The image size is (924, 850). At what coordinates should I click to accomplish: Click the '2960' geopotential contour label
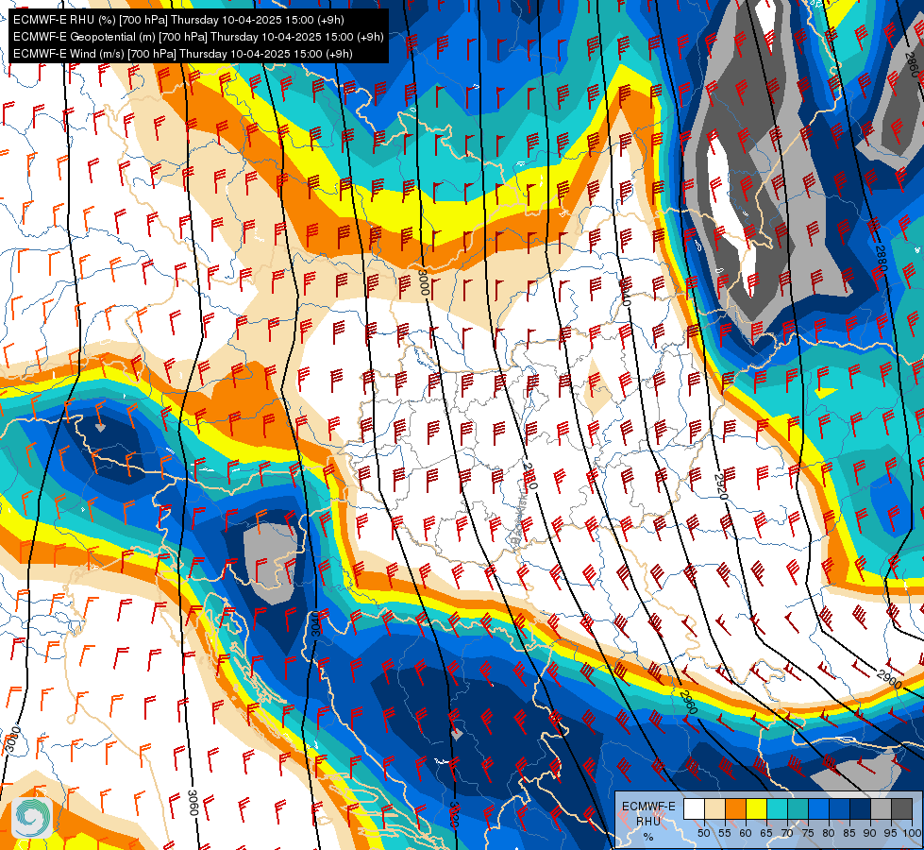688,702
